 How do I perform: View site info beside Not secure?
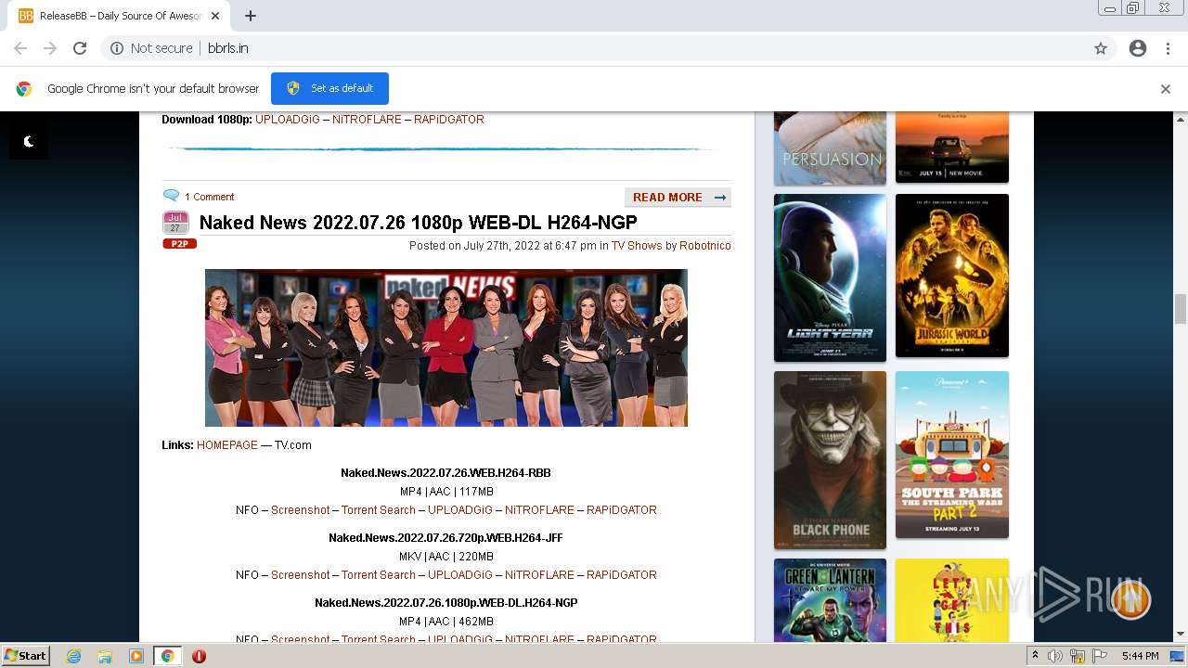point(117,48)
